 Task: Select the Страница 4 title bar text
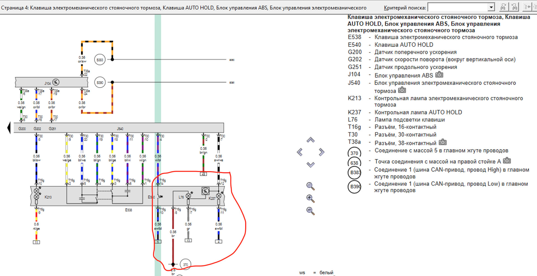pos(183,8)
